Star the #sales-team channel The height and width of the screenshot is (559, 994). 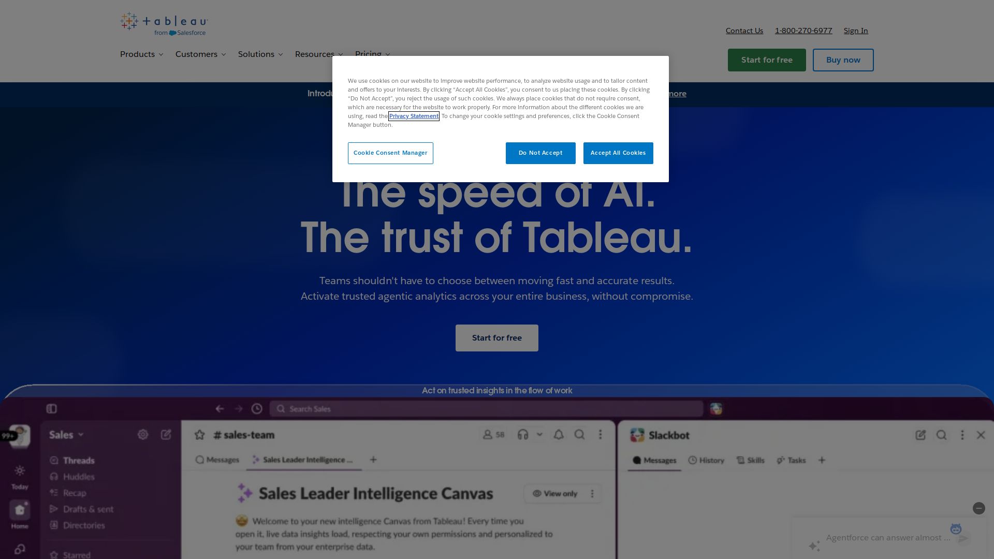tap(199, 435)
